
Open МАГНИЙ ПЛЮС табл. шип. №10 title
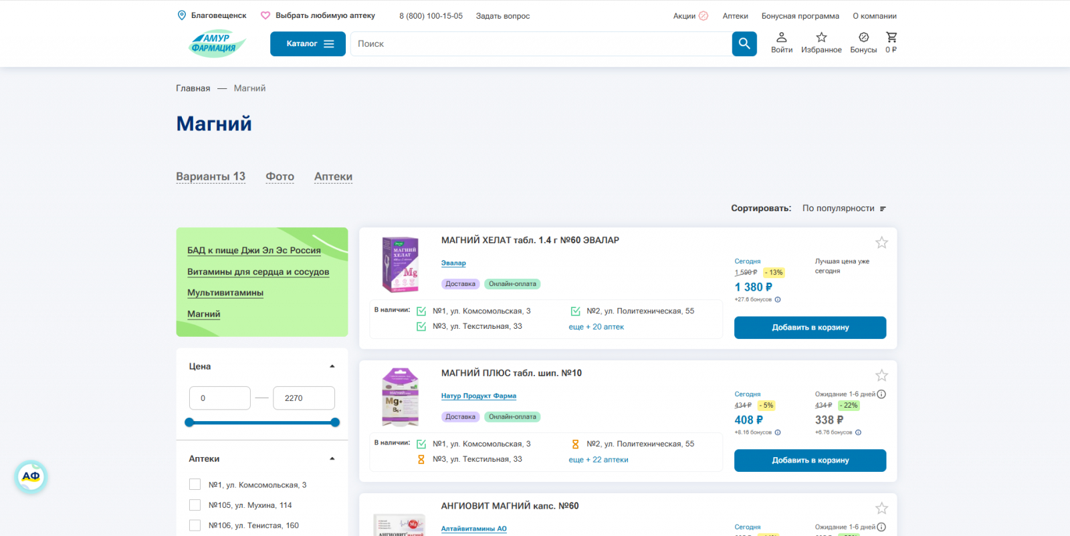(x=512, y=374)
